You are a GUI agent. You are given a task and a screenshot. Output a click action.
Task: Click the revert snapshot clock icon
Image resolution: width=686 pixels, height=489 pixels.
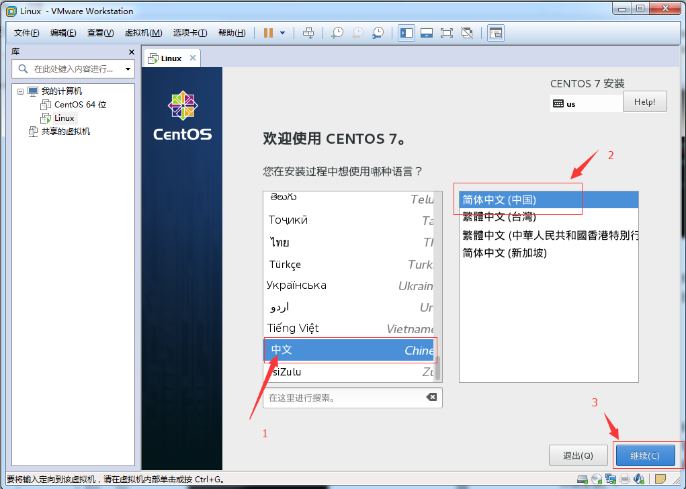point(357,33)
